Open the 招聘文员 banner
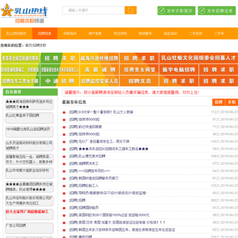This screenshot has width=238, height=238. tap(139, 81)
